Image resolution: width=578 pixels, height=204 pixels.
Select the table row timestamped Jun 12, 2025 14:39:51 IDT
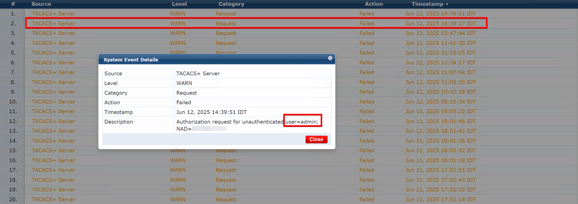[x=289, y=13]
